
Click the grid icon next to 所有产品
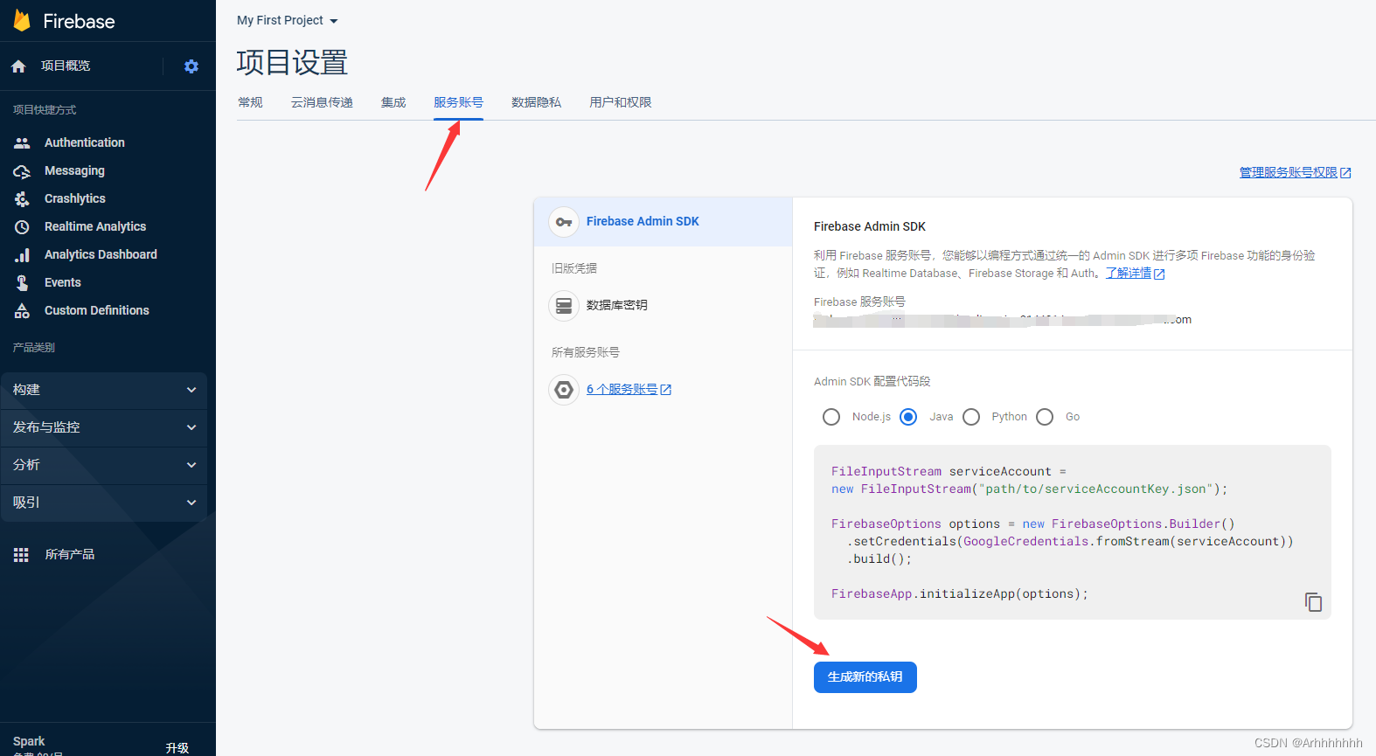[x=21, y=555]
